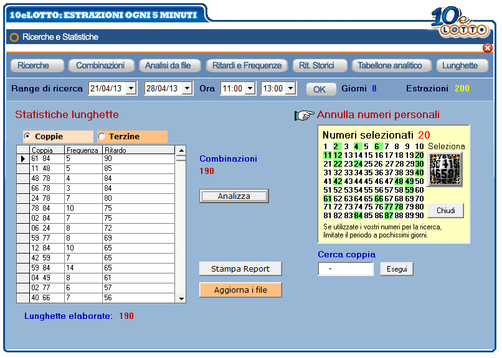Select the table row 06 24
Viewport: 502px width, 358px height.
coord(95,227)
